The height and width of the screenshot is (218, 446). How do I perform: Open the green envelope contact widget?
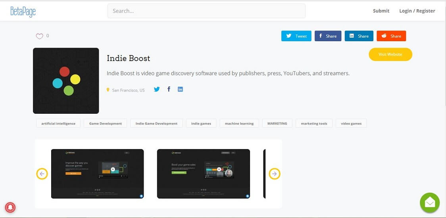click(x=430, y=203)
